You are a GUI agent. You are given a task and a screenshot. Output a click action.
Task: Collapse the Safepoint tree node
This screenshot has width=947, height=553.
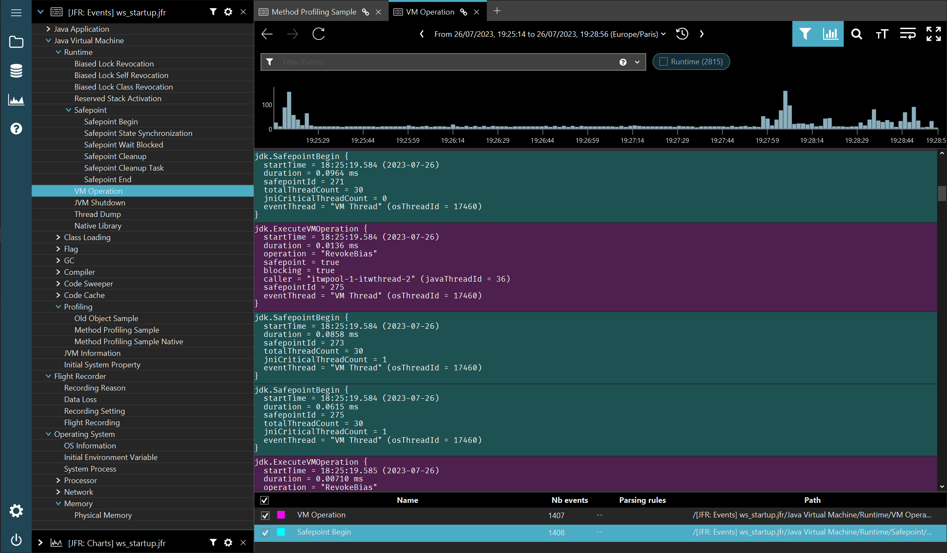pos(69,110)
